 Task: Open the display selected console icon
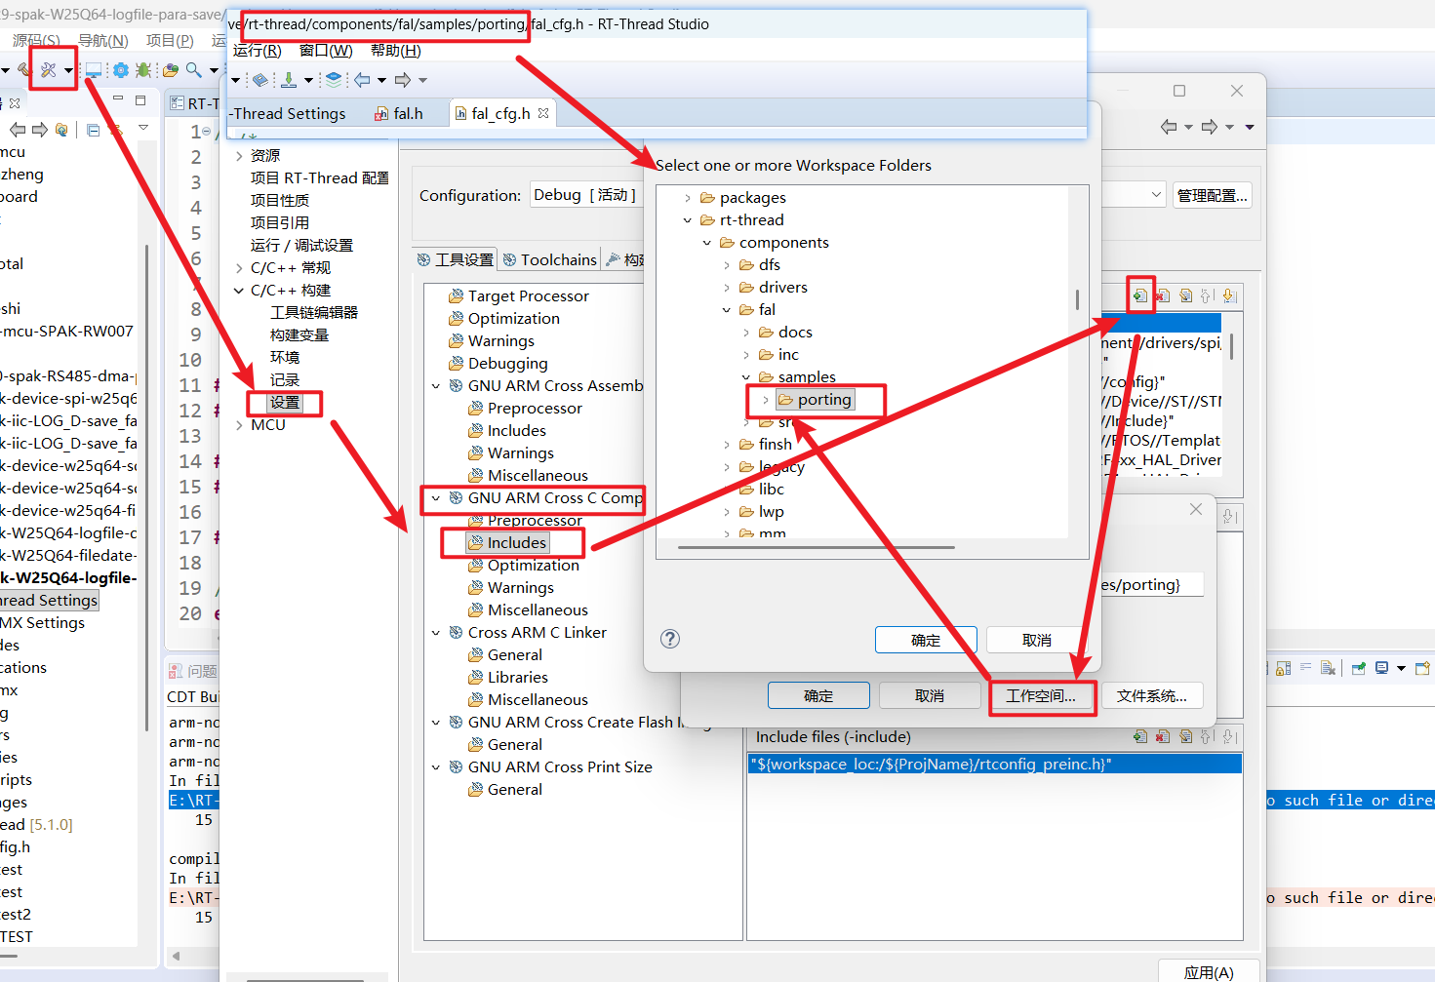1381,668
